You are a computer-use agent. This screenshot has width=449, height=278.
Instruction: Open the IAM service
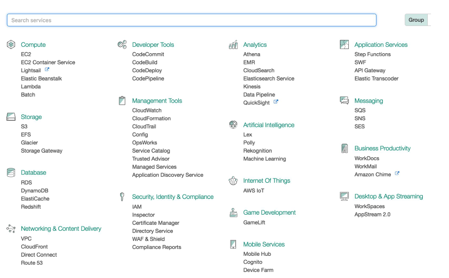137,206
